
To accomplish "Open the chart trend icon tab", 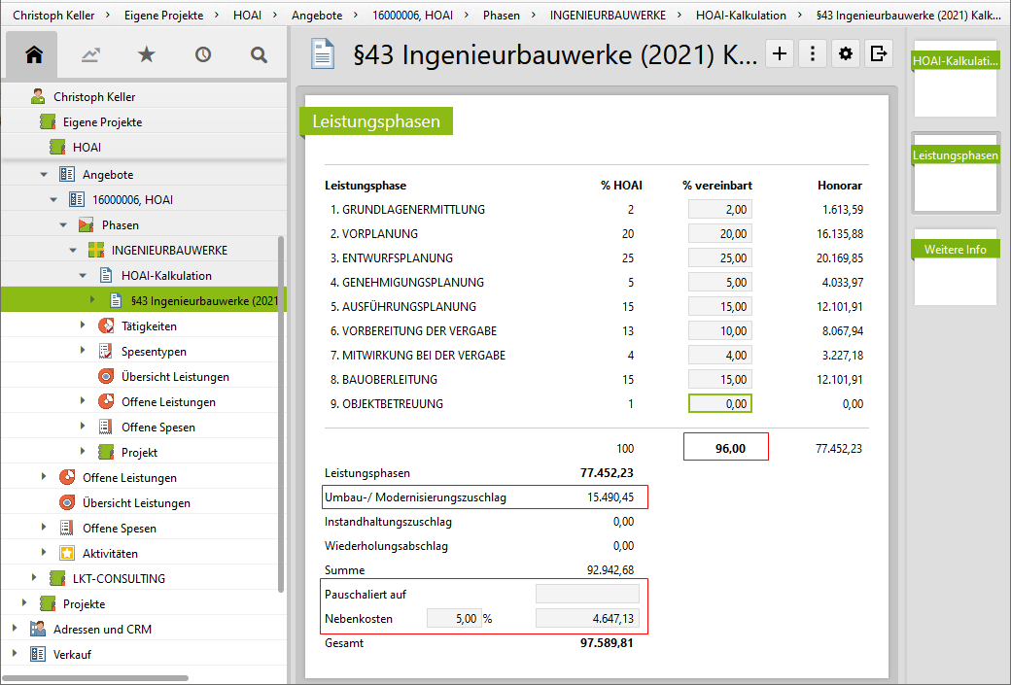I will pyautogui.click(x=90, y=55).
